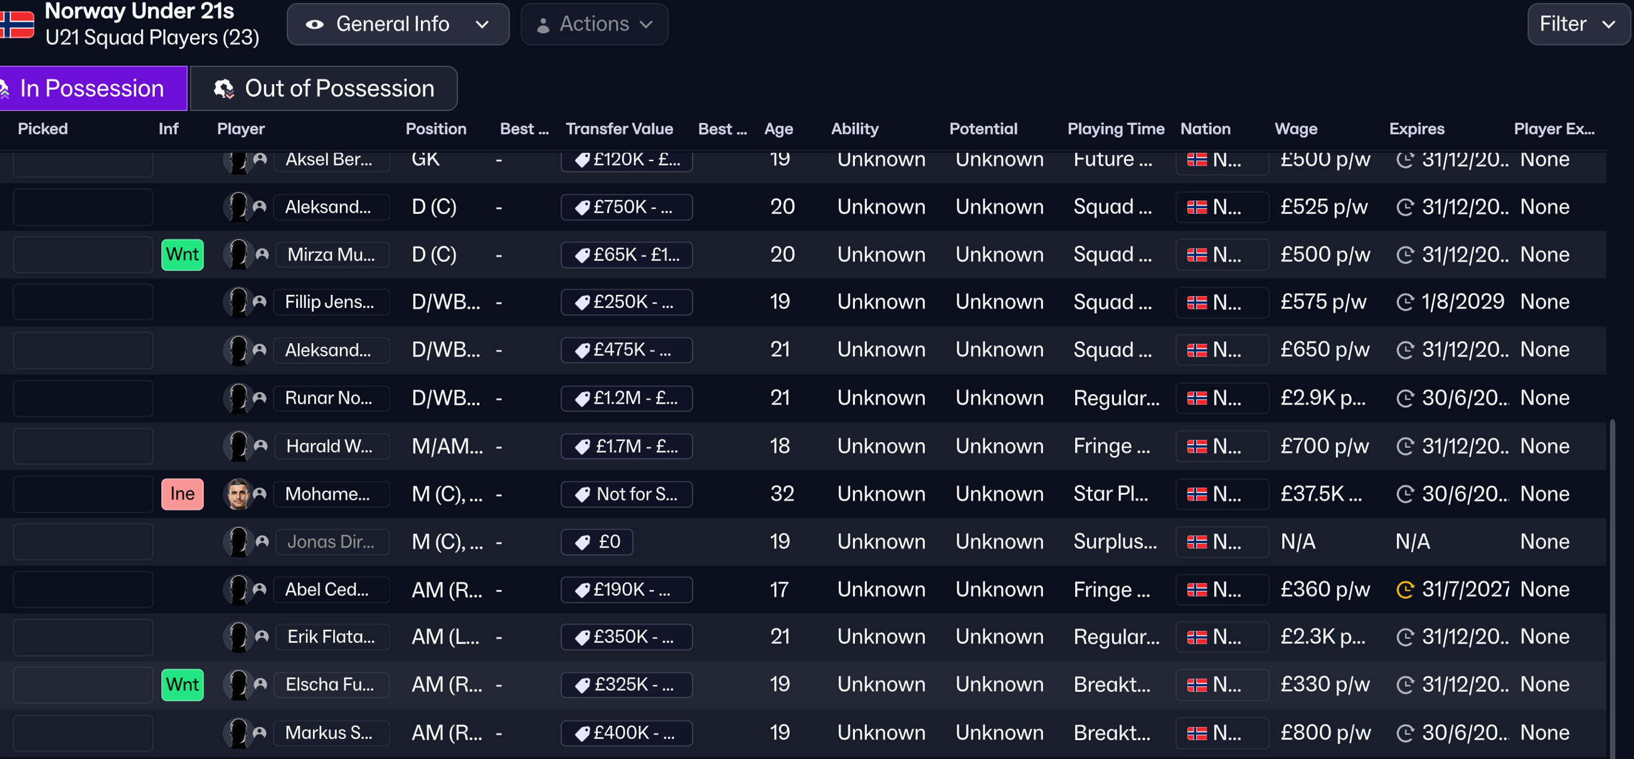Click the 'Ine' ineligible status badge
The image size is (1634, 759).
coord(182,494)
